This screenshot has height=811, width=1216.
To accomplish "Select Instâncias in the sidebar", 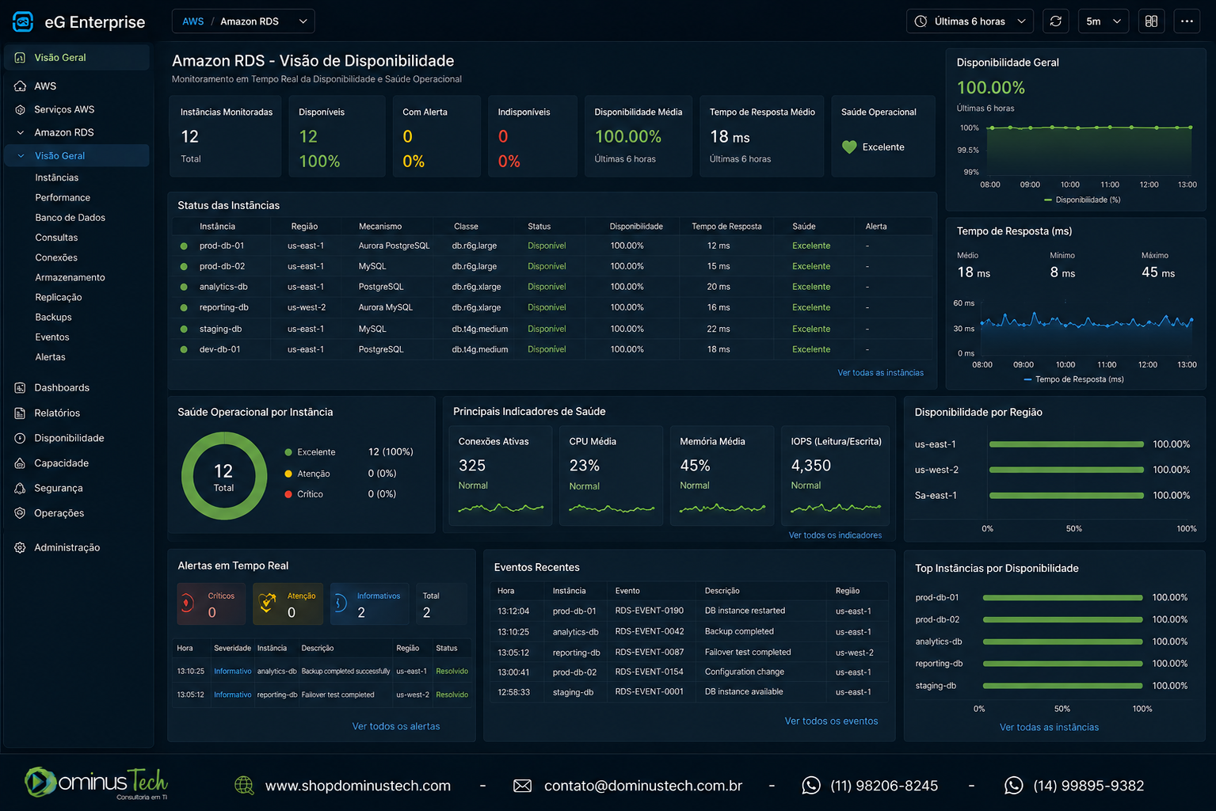I will pyautogui.click(x=57, y=177).
